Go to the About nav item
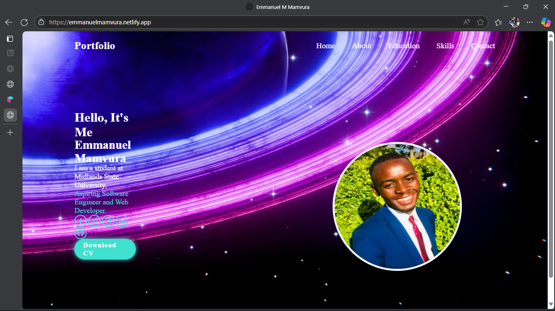555x311 pixels. [x=361, y=46]
